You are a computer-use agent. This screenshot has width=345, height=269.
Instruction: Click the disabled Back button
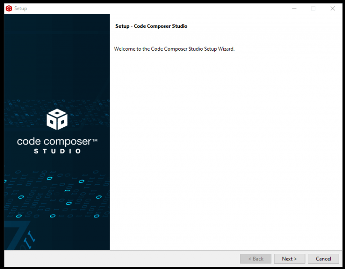[x=256, y=259]
